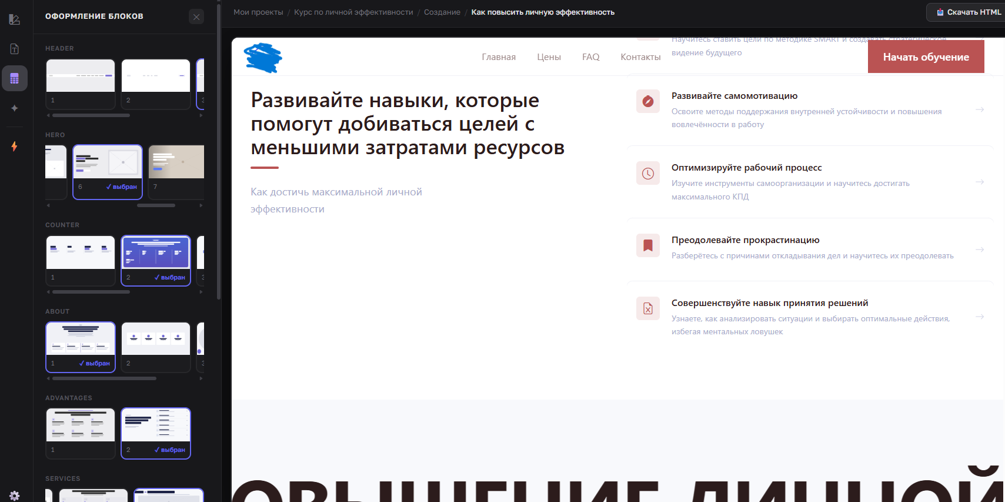
Task: Select Advantages block design 1
Action: click(81, 434)
